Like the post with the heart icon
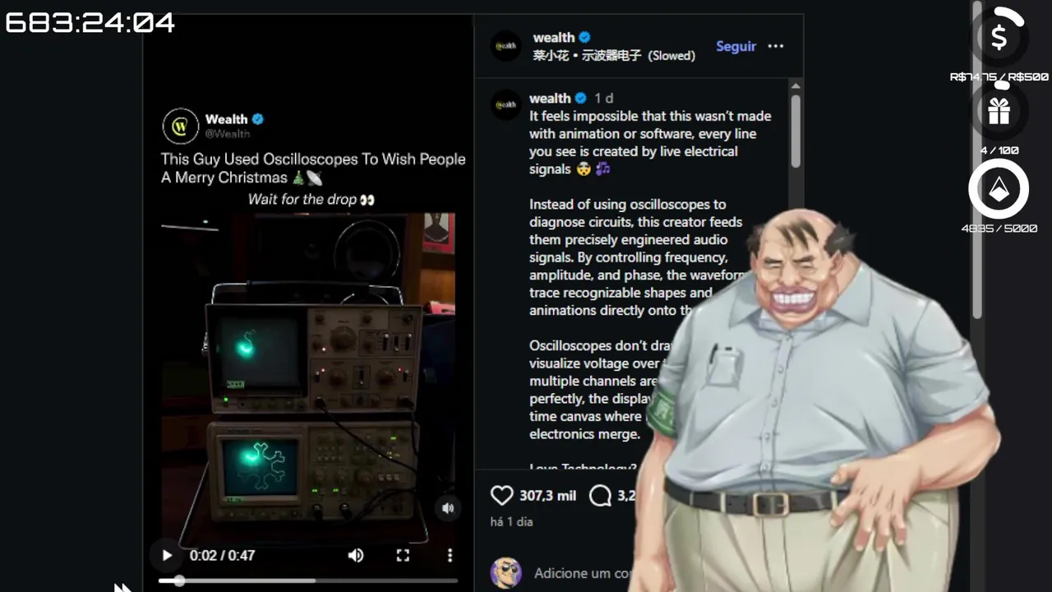This screenshot has height=592, width=1052. (x=501, y=495)
